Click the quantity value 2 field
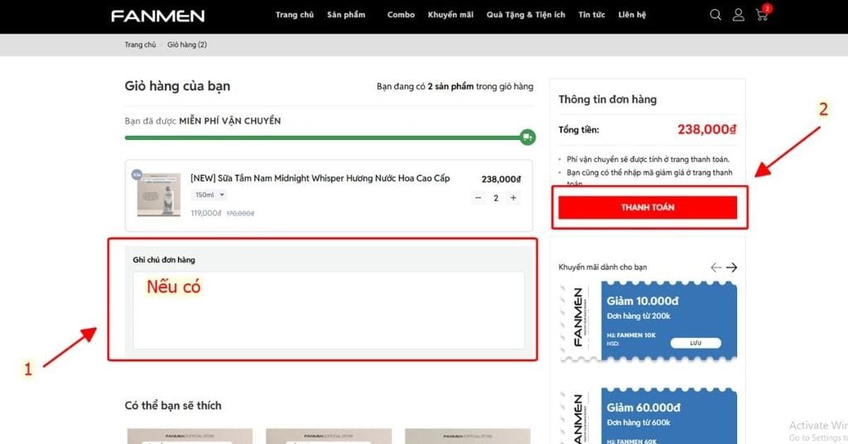Image resolution: width=848 pixels, height=444 pixels. pos(495,198)
